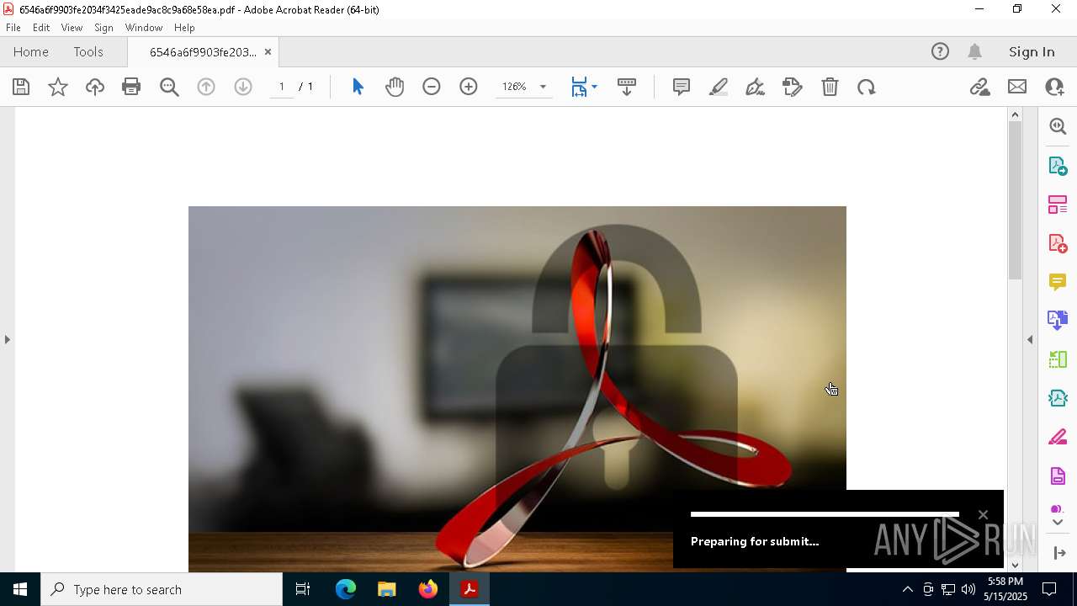Open the Sign menu

pos(103,28)
